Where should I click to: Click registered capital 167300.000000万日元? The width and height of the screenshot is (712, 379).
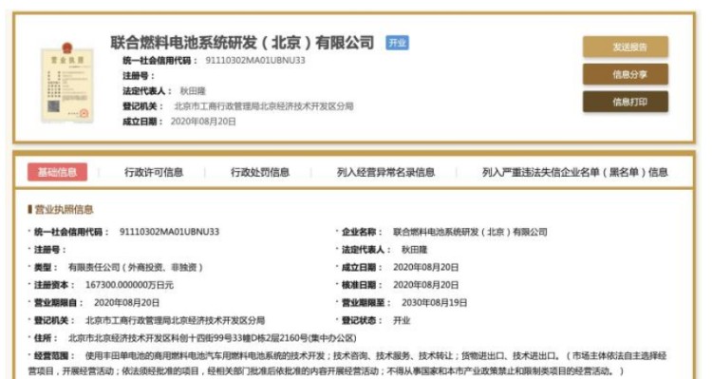point(129,285)
